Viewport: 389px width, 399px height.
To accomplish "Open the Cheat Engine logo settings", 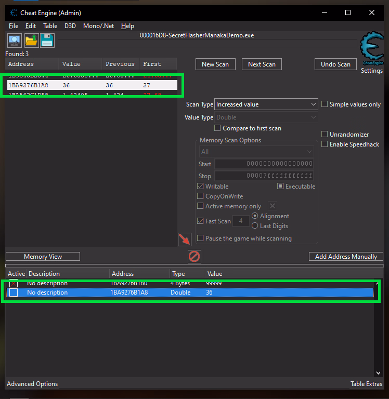I will click(372, 48).
